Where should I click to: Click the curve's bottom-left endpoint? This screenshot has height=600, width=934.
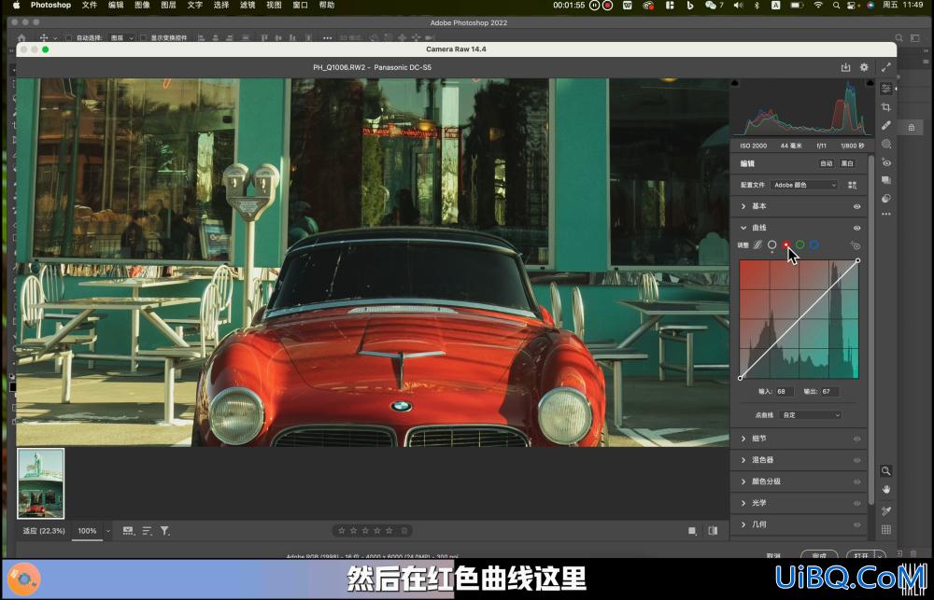pos(741,378)
